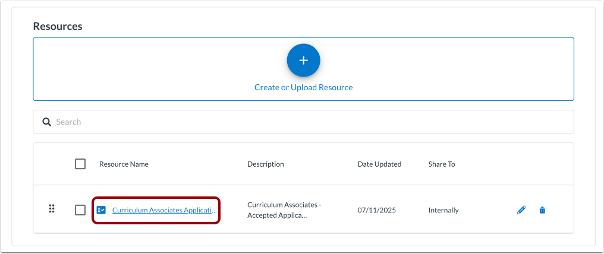This screenshot has width=604, height=254.
Task: Click the Description column header
Action: [265, 164]
